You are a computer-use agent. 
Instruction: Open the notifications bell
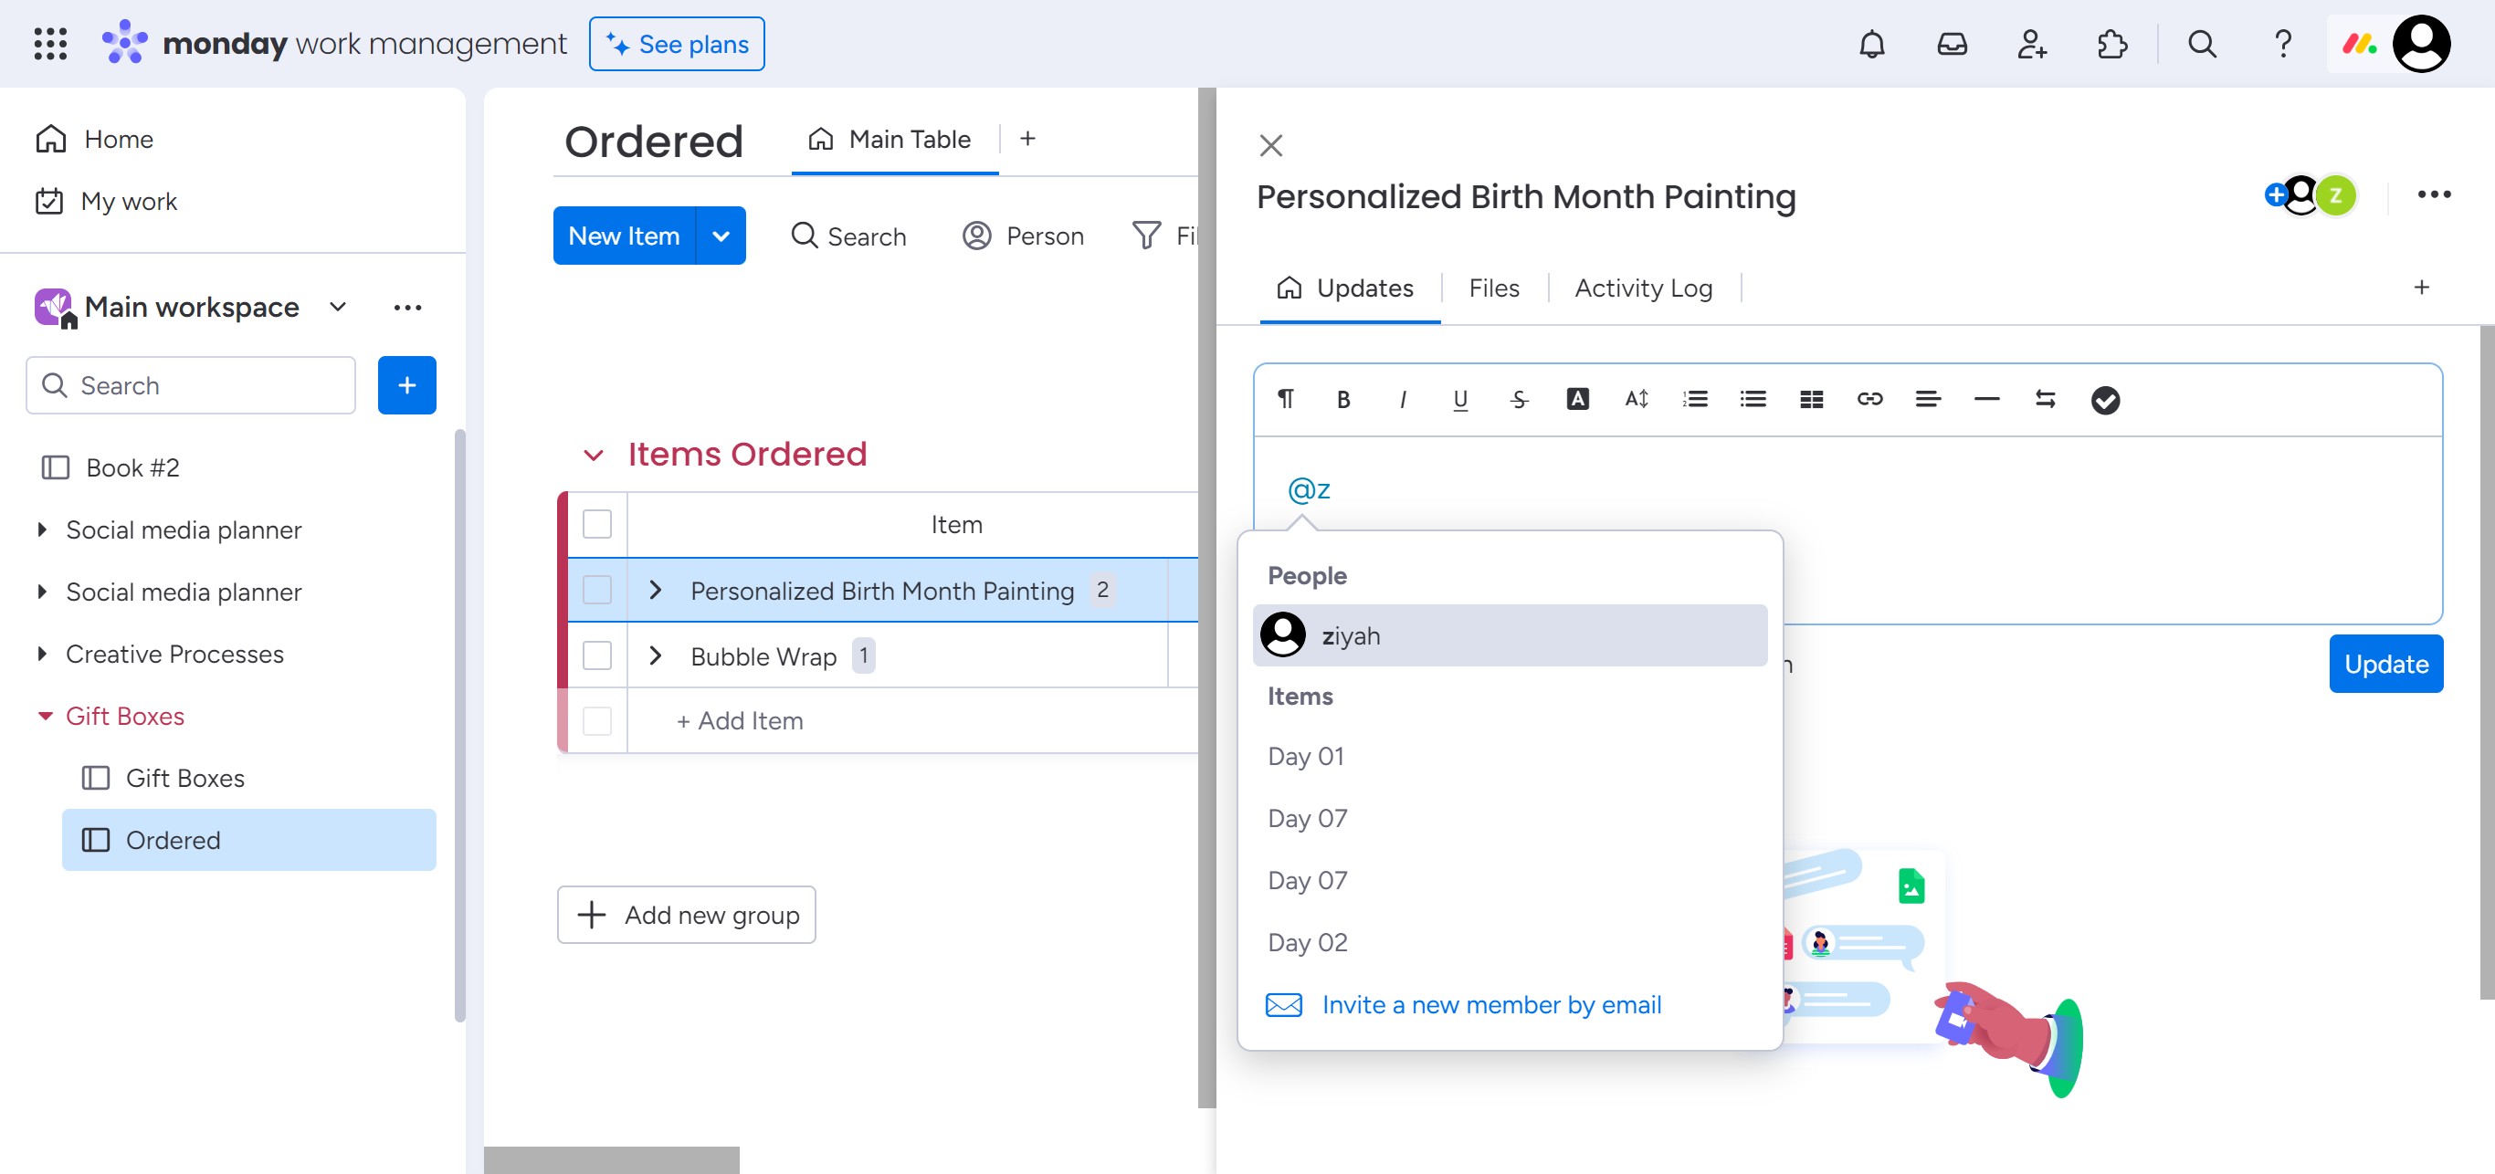[x=1871, y=45]
